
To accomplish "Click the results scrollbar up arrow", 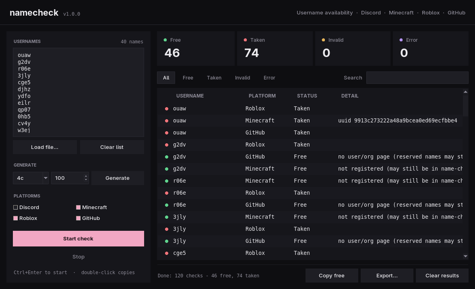I will tap(465, 92).
